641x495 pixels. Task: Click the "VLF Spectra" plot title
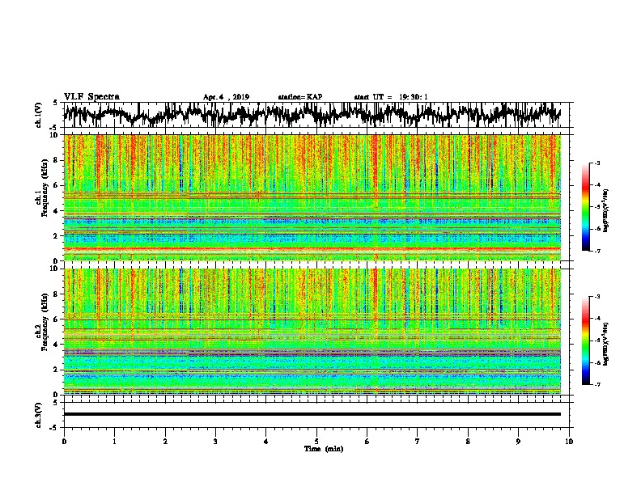pyautogui.click(x=91, y=97)
